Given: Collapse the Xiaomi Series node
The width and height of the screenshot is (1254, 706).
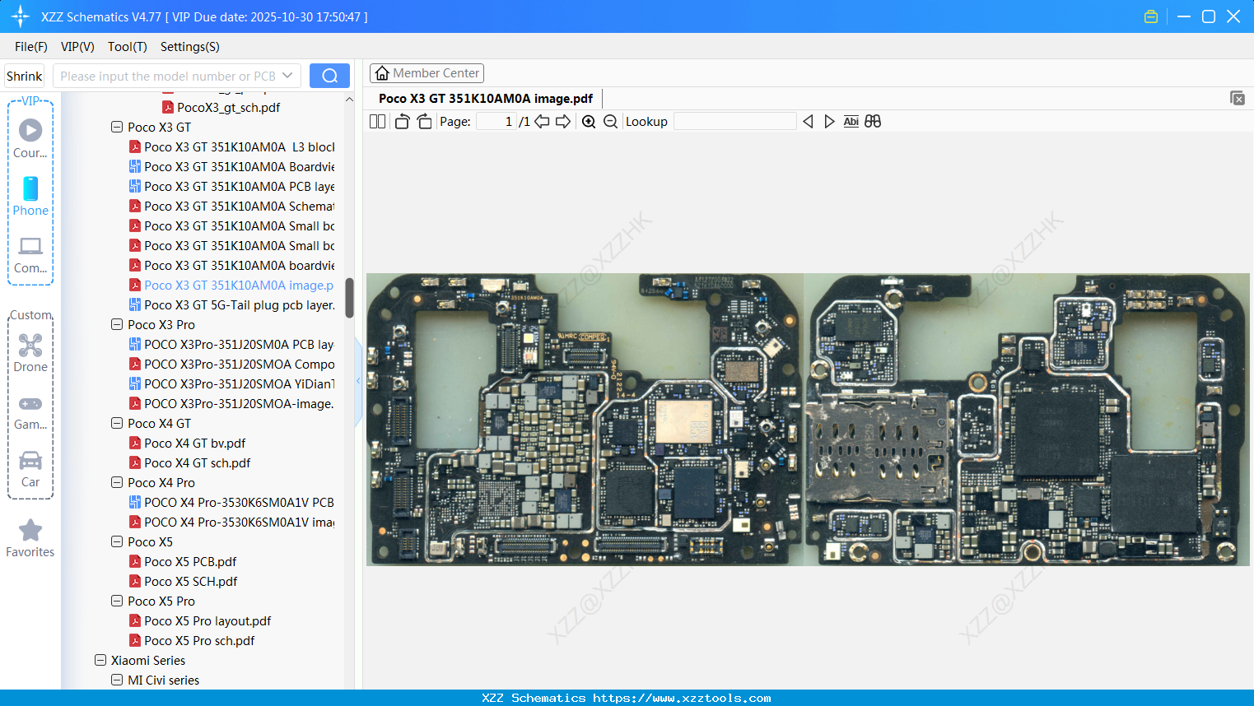Looking at the screenshot, I should click(x=100, y=660).
